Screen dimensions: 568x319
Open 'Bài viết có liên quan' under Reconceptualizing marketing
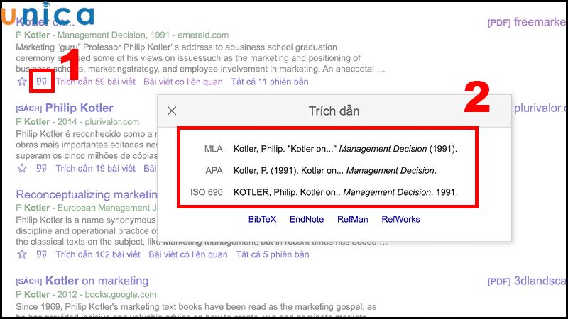coord(188,254)
